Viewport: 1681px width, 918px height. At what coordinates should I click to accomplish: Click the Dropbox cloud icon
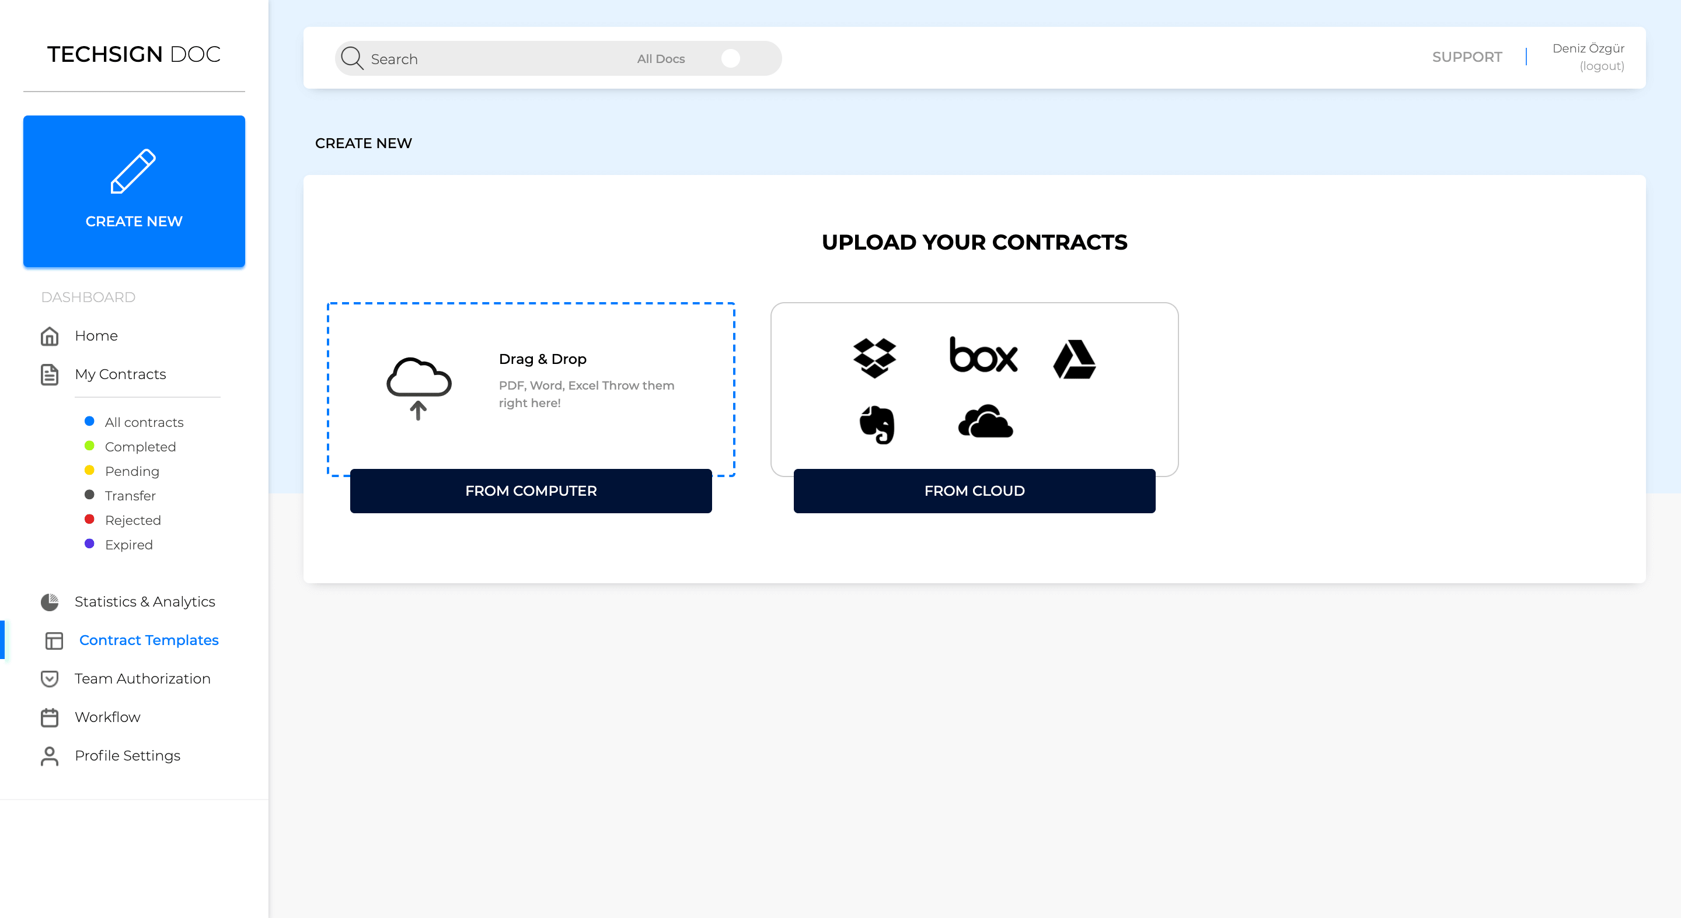click(x=874, y=358)
